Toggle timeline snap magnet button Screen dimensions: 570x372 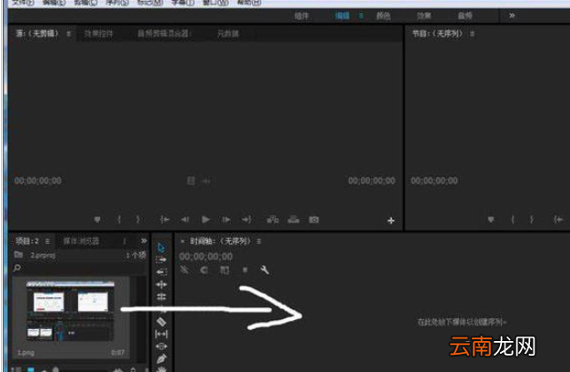coord(205,270)
